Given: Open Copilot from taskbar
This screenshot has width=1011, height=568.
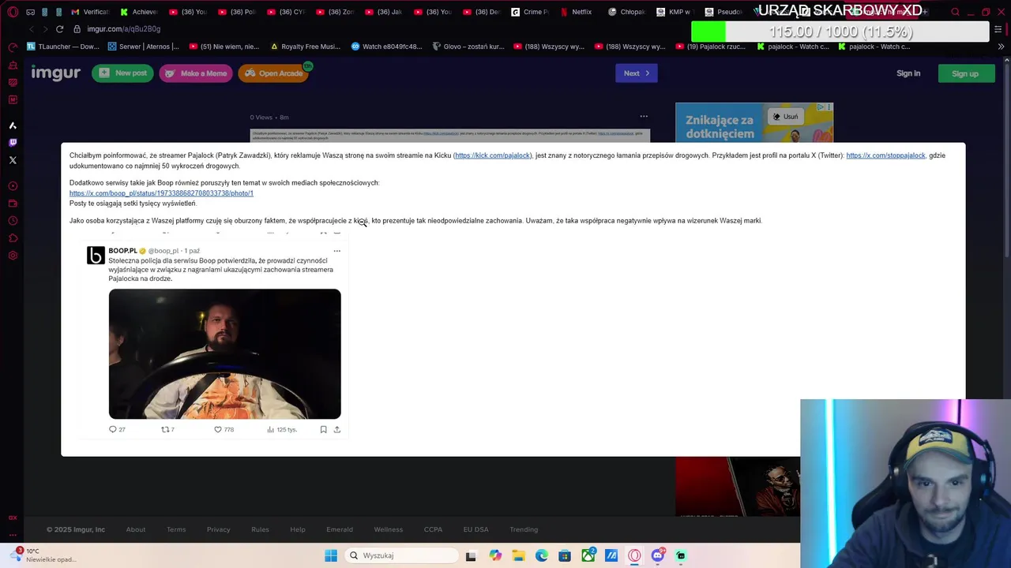Looking at the screenshot, I should coord(495,555).
